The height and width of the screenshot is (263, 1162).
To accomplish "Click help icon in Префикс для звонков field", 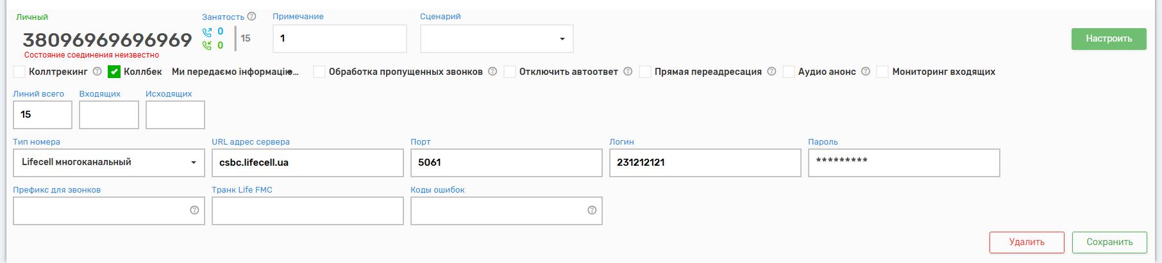I will [x=194, y=211].
